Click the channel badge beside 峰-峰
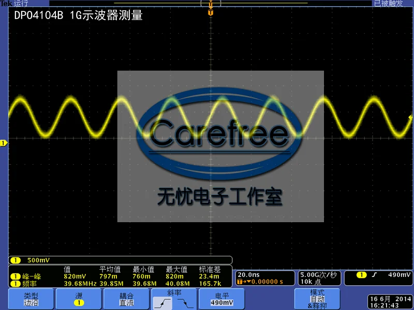The height and width of the screenshot is (310, 414). pos(16,276)
